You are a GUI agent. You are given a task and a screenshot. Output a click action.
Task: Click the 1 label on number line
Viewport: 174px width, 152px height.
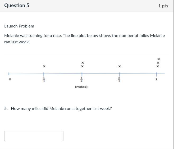(156, 79)
